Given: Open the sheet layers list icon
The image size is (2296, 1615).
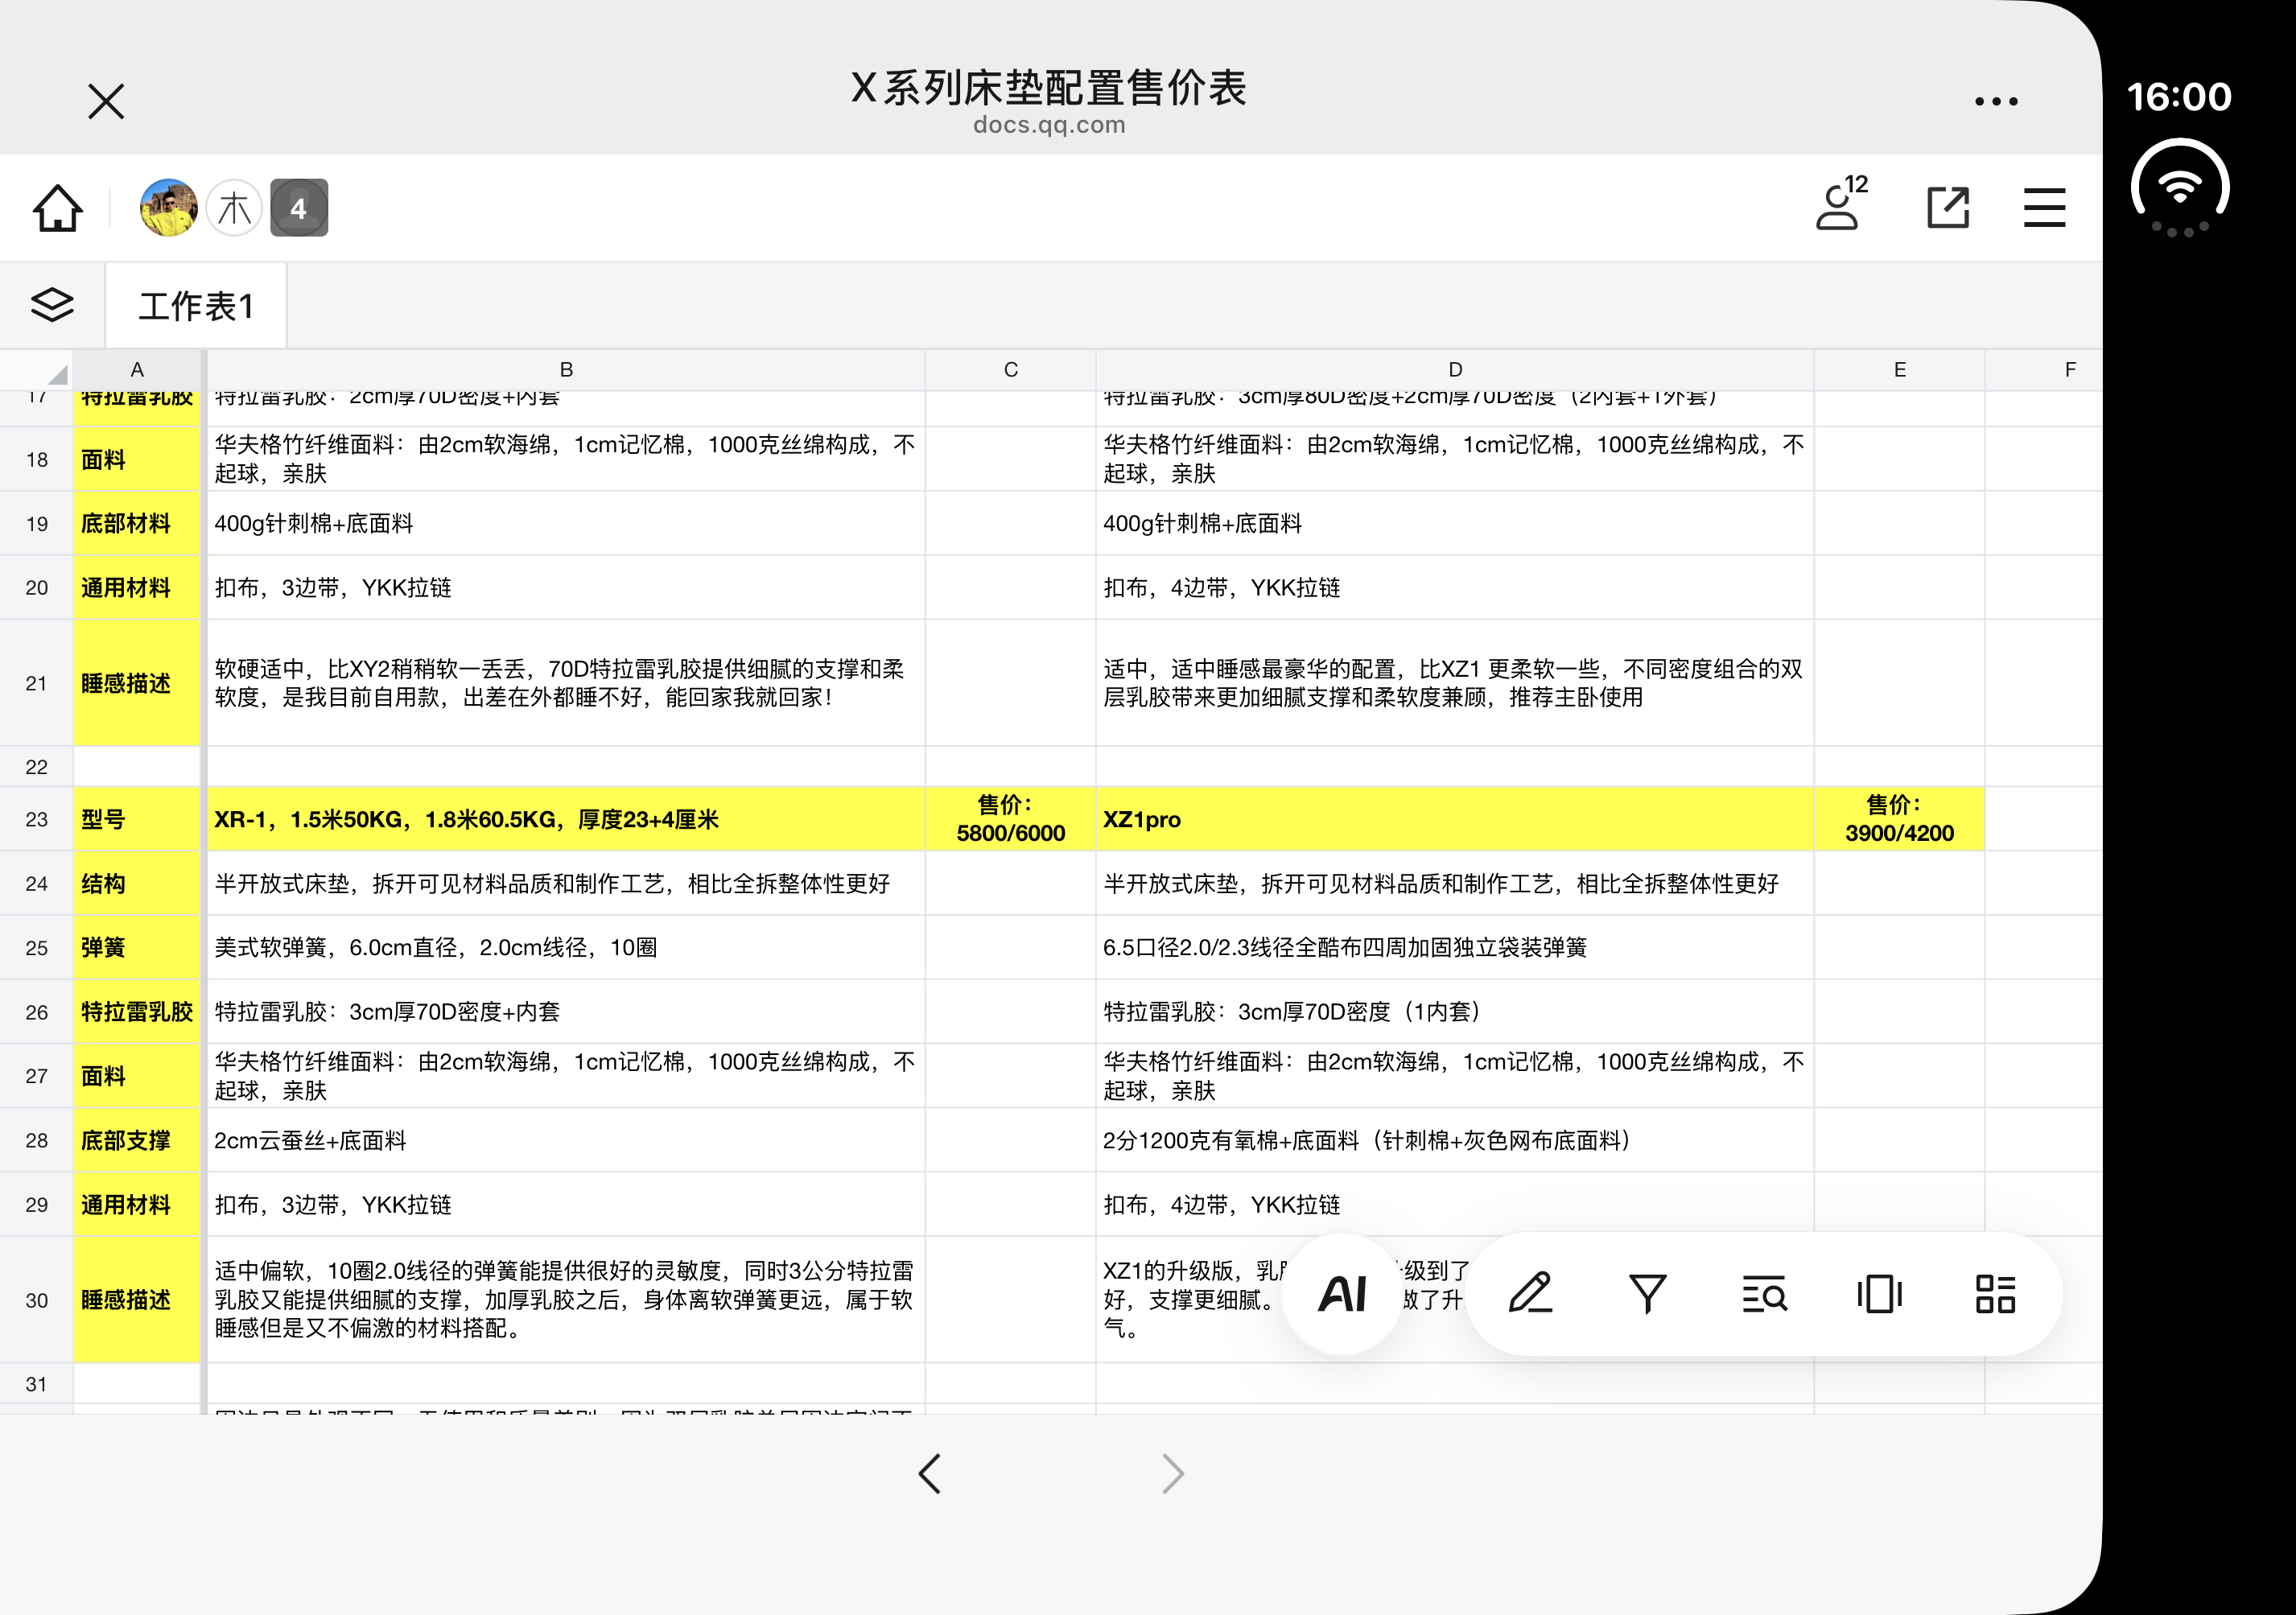Looking at the screenshot, I should click(x=52, y=305).
